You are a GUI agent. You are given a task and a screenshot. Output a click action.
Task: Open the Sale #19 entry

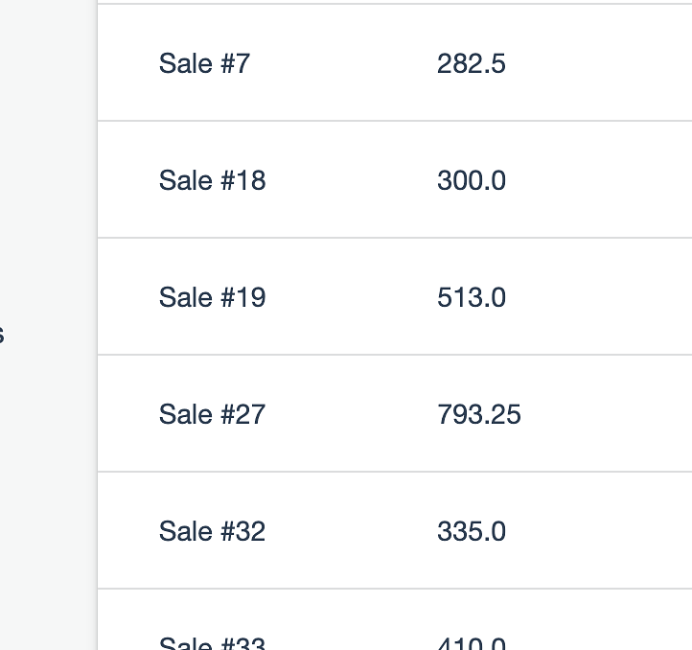coord(212,297)
